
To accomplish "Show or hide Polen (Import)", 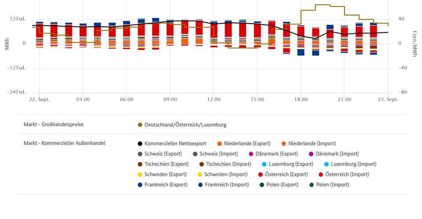I will [x=329, y=185].
